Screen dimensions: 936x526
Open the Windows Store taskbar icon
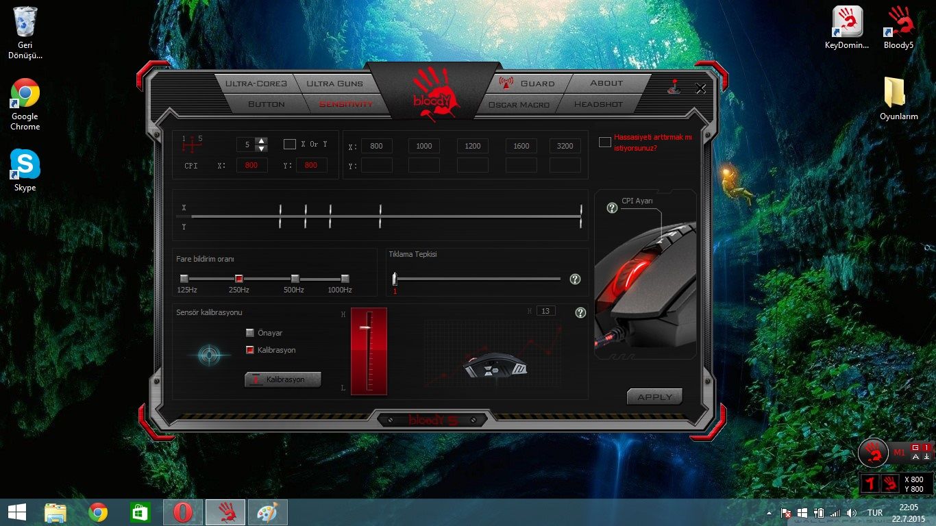pyautogui.click(x=140, y=512)
